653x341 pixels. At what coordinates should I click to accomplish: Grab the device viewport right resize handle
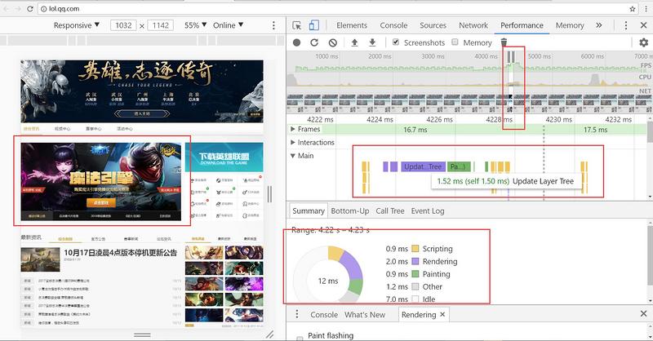tap(270, 194)
